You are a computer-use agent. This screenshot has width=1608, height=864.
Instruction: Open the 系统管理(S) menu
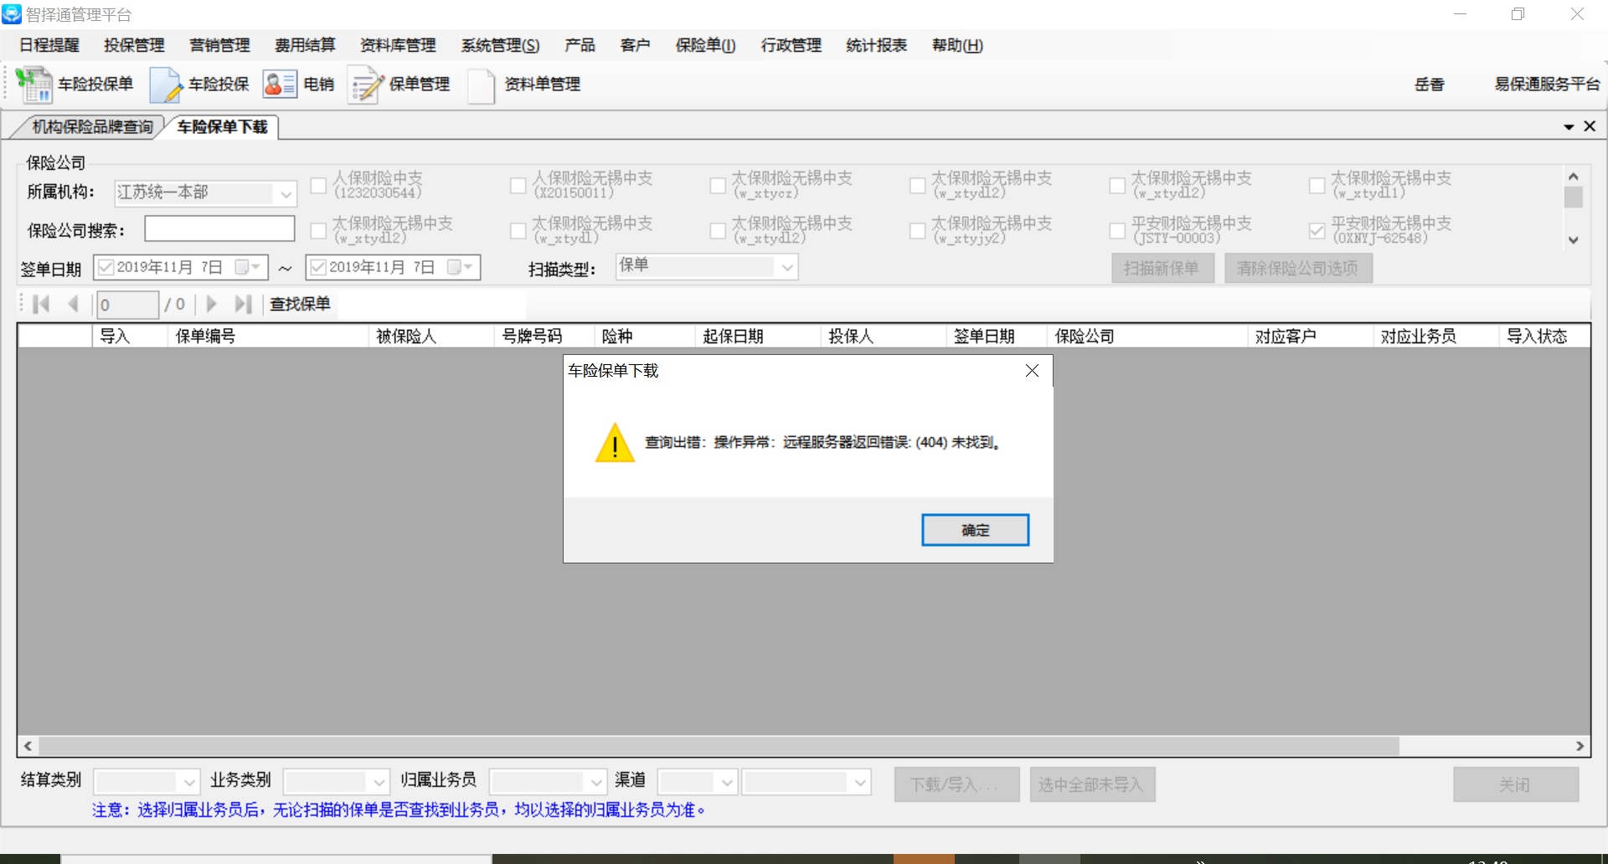click(x=500, y=45)
